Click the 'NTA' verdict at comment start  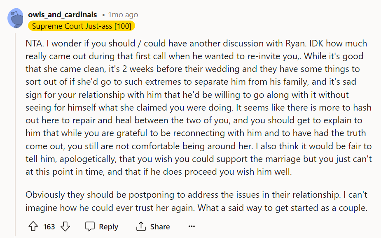[34, 44]
